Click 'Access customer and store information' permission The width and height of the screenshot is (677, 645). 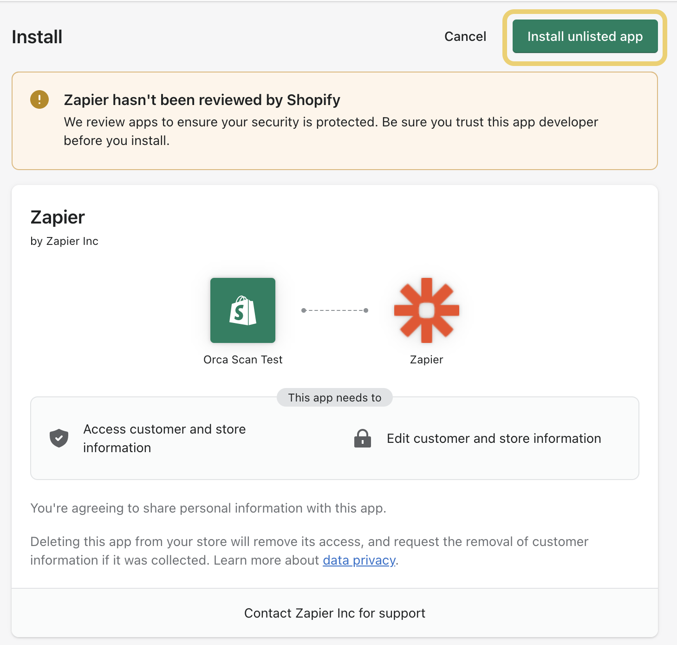164,438
